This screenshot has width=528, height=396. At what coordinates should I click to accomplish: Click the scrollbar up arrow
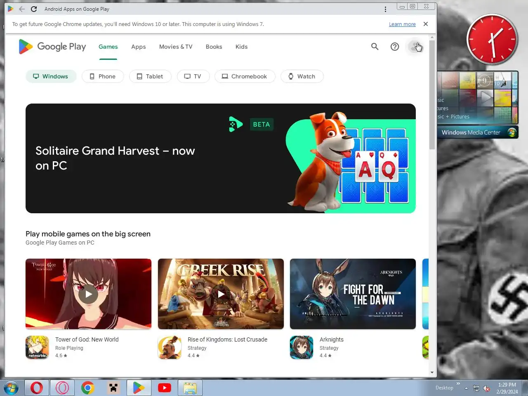point(432,38)
